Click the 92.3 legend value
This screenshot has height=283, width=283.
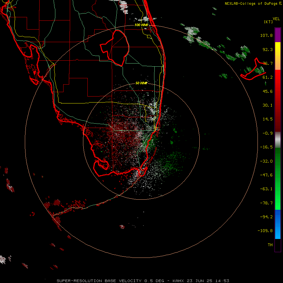point(268,49)
